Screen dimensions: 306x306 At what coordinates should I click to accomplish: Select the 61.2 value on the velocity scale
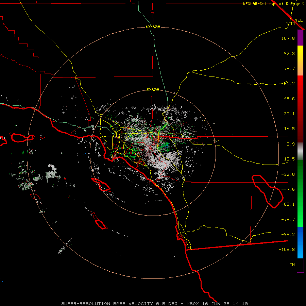(x=289, y=84)
